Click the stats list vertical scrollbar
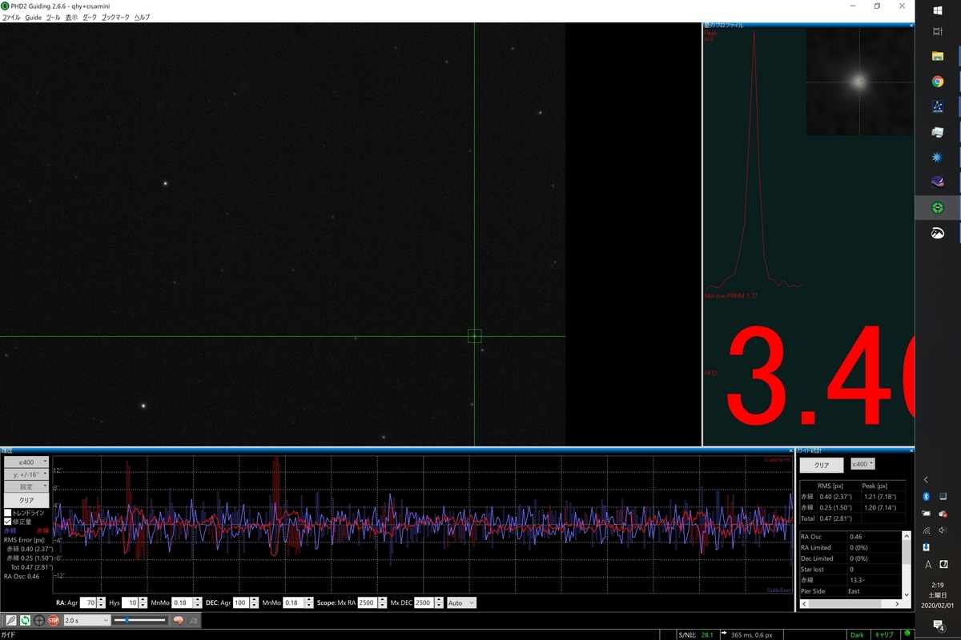This screenshot has height=640, width=961. pyautogui.click(x=907, y=564)
